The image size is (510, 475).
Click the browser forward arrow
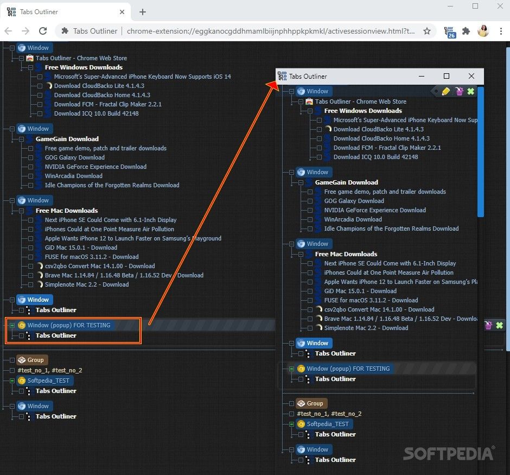pos(25,31)
